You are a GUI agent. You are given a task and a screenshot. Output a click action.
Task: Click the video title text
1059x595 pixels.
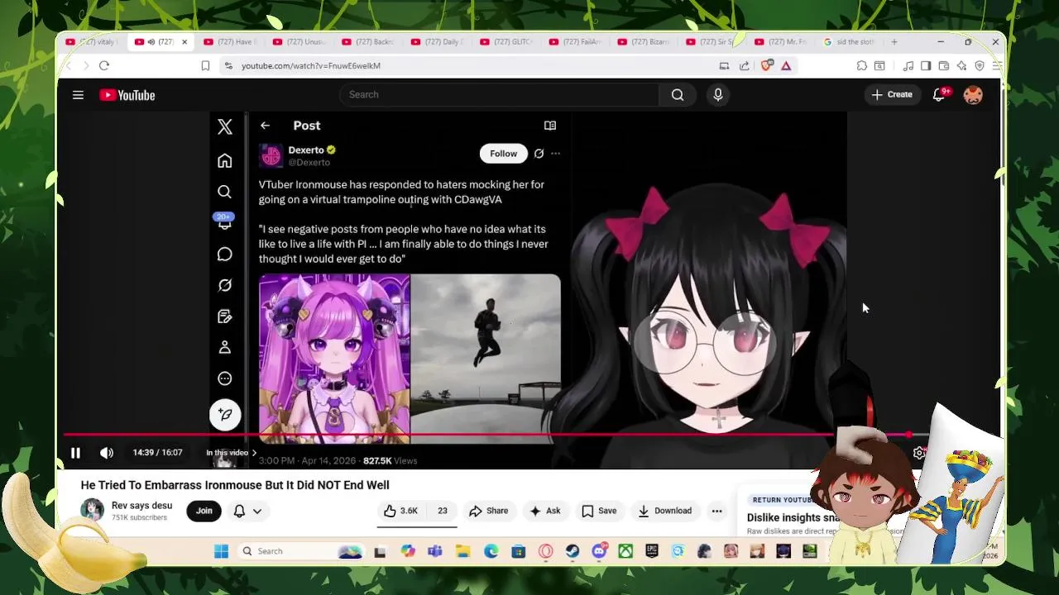pos(235,485)
